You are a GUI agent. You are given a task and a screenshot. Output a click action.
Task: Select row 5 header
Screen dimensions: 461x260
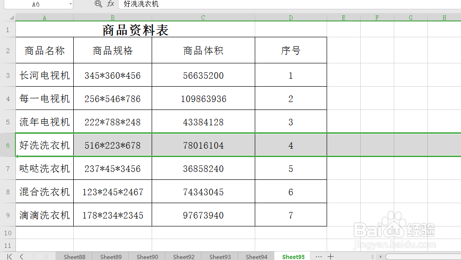click(x=7, y=122)
